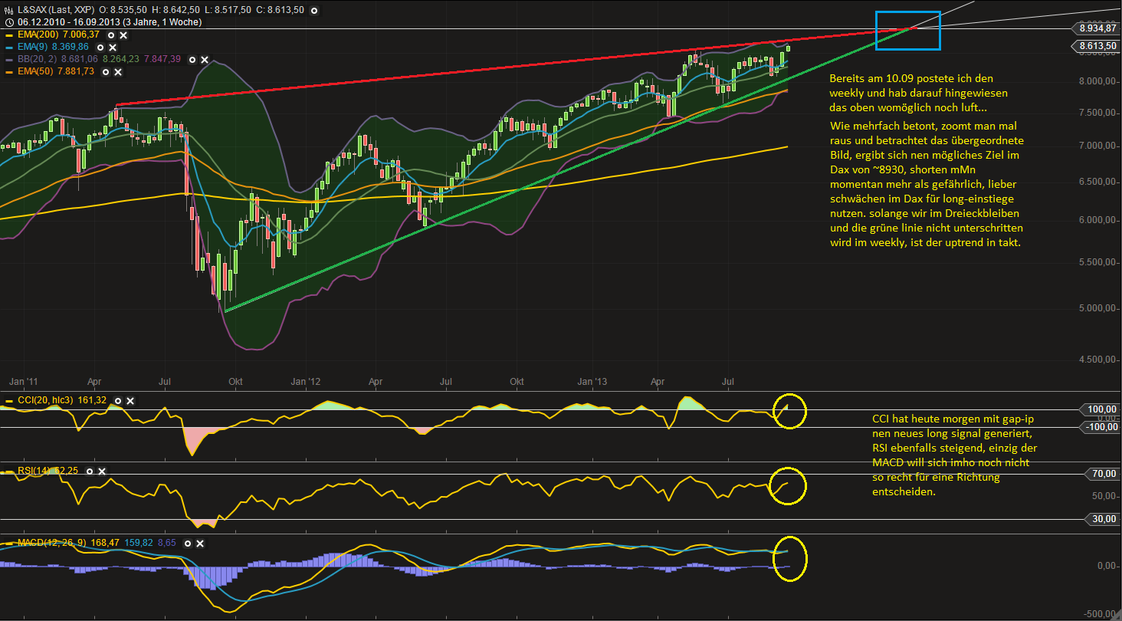The width and height of the screenshot is (1122, 621).
Task: Click the 8.613,50 last price tag on the axis
Action: 1097,46
